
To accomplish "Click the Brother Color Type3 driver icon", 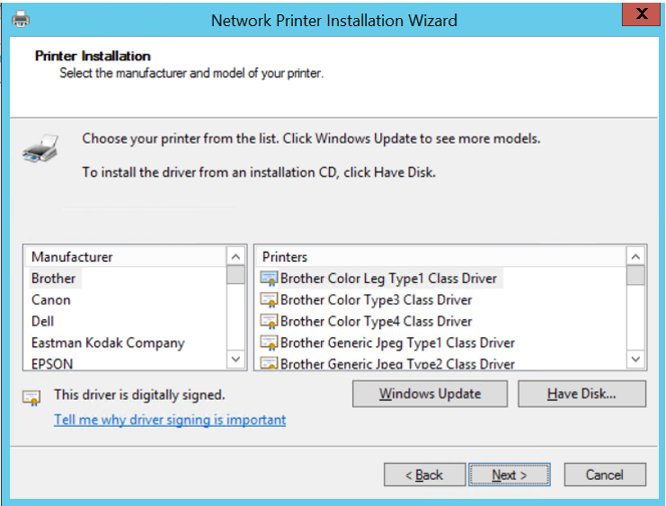I will pyautogui.click(x=269, y=300).
